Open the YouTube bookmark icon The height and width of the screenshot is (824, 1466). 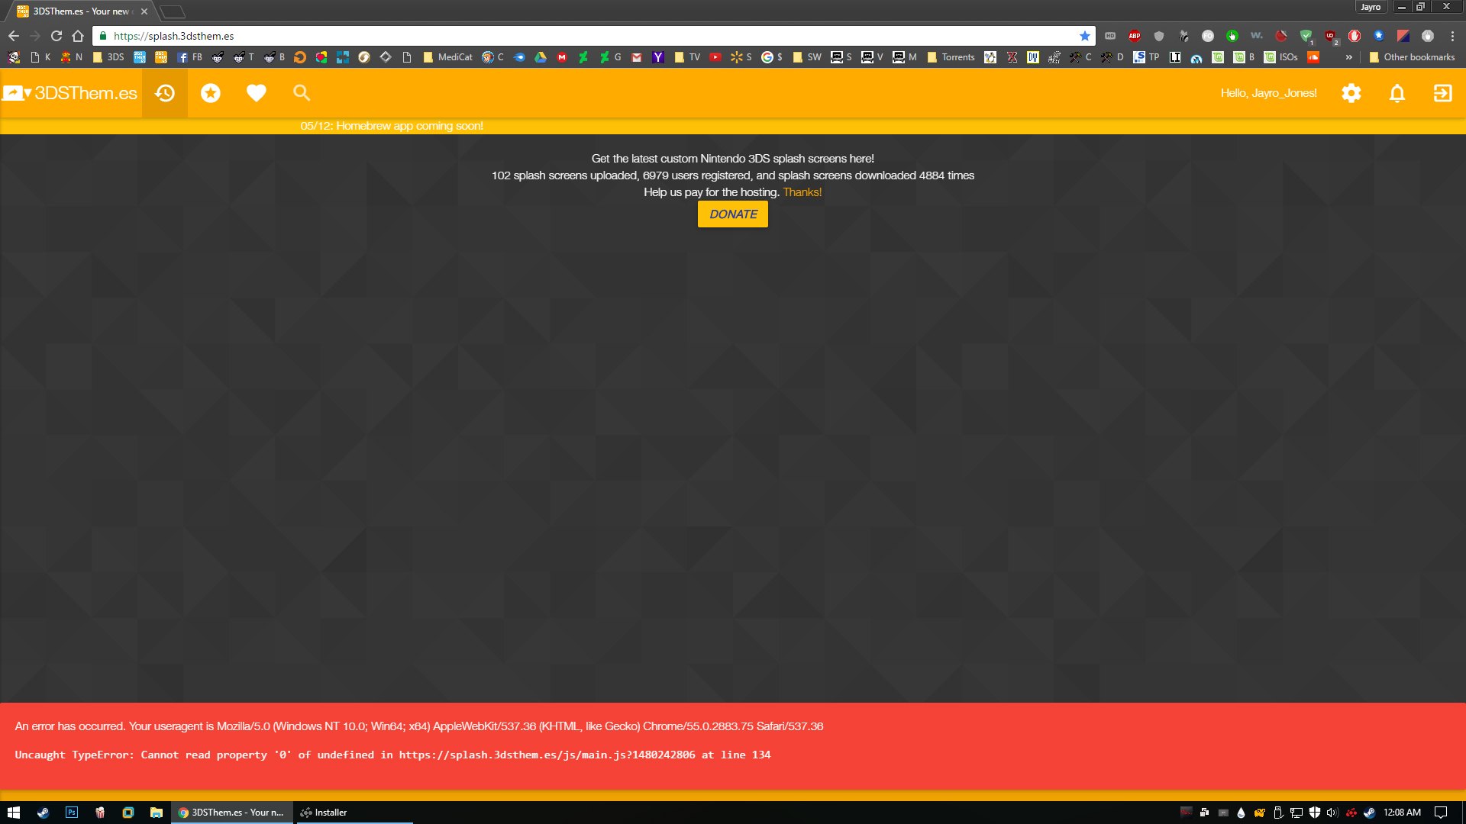[715, 57]
